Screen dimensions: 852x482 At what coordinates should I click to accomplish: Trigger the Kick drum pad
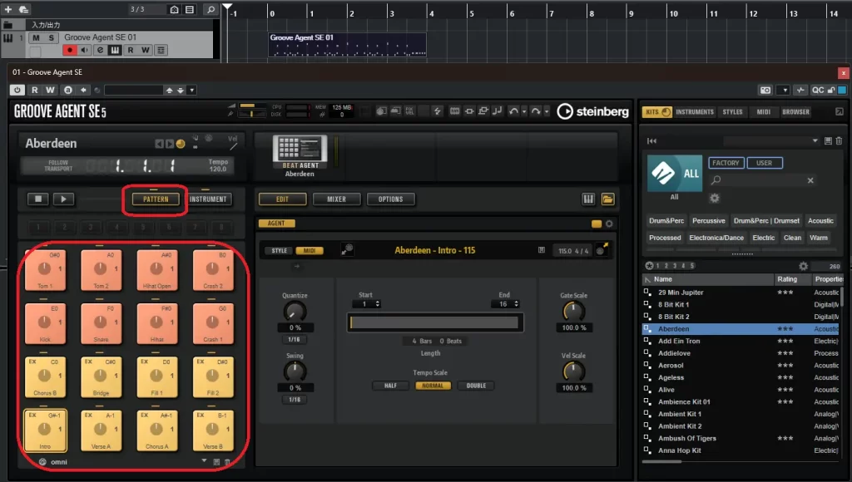pyautogui.click(x=46, y=324)
